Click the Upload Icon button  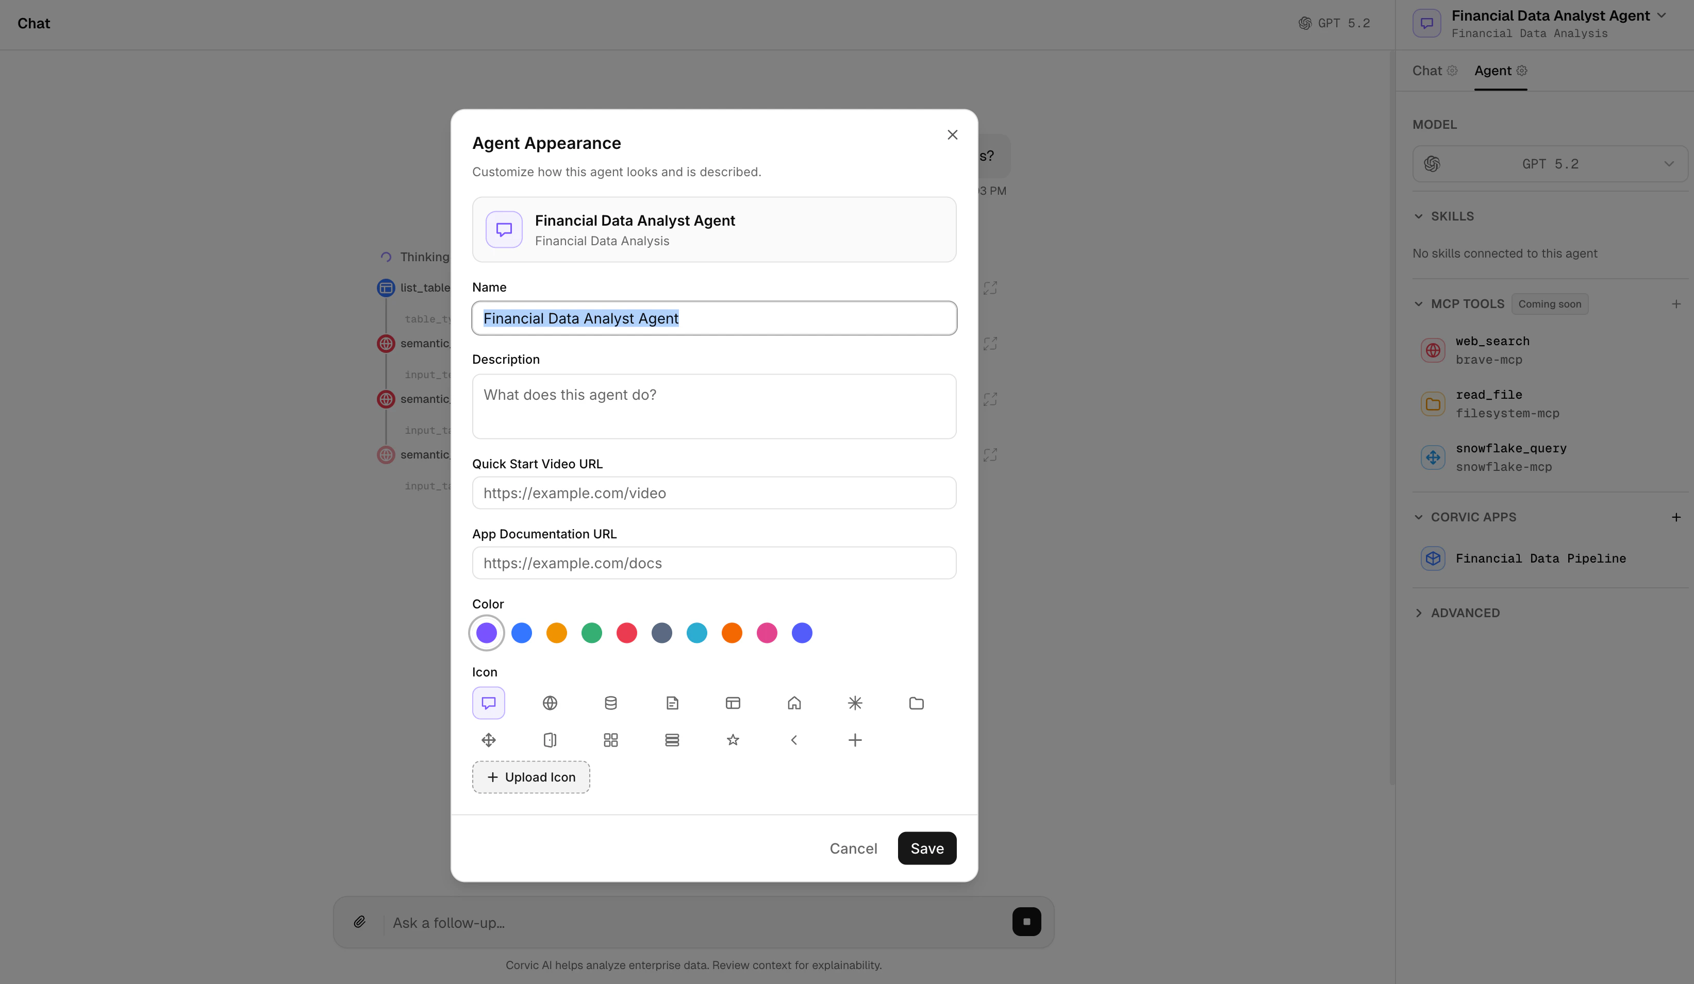tap(530, 776)
